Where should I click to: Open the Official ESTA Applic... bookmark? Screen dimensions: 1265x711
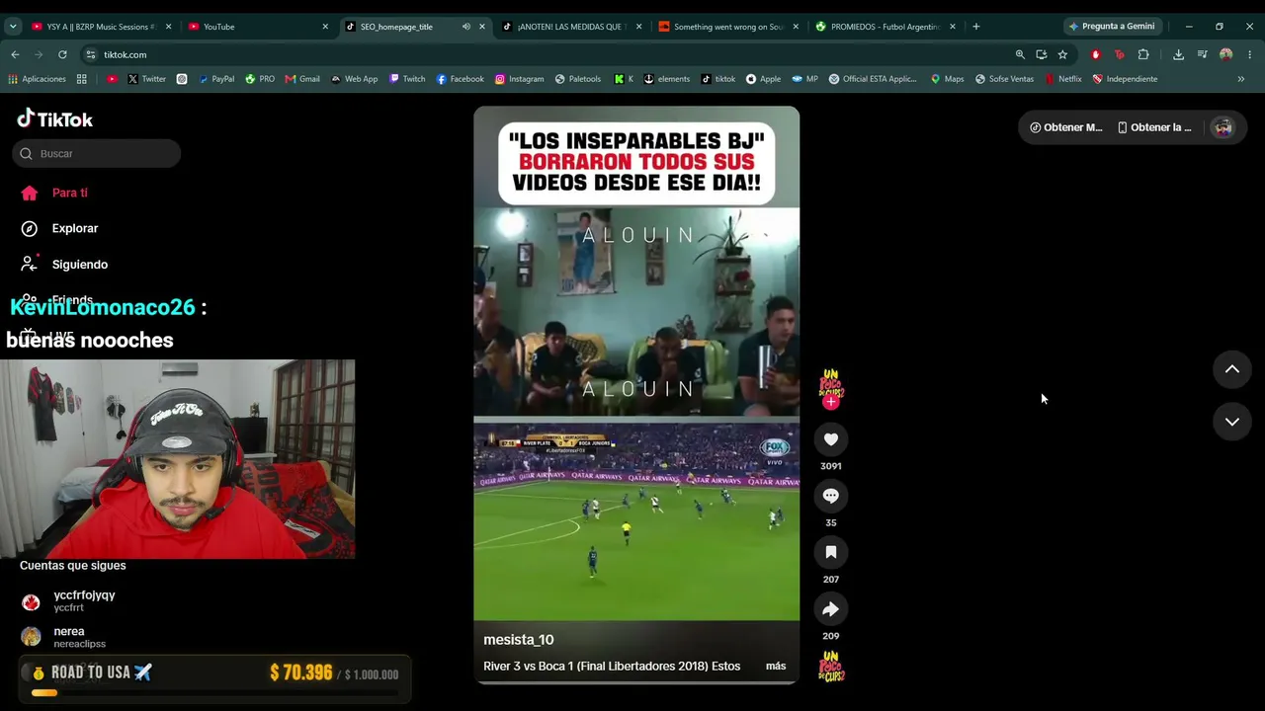tap(873, 79)
